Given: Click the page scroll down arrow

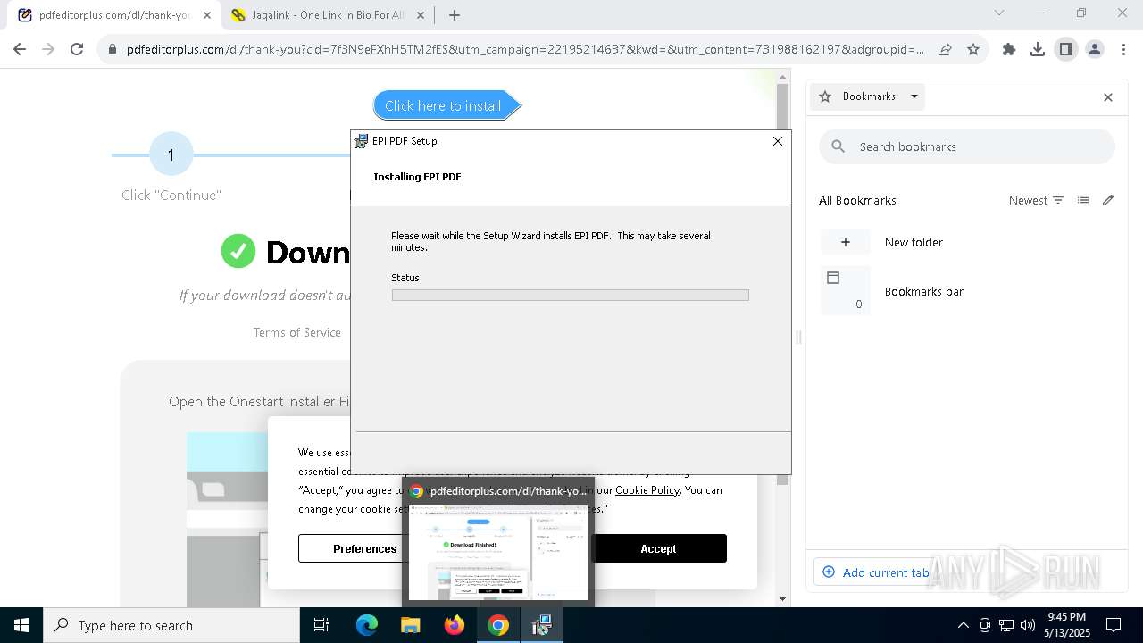Looking at the screenshot, I should [783, 599].
